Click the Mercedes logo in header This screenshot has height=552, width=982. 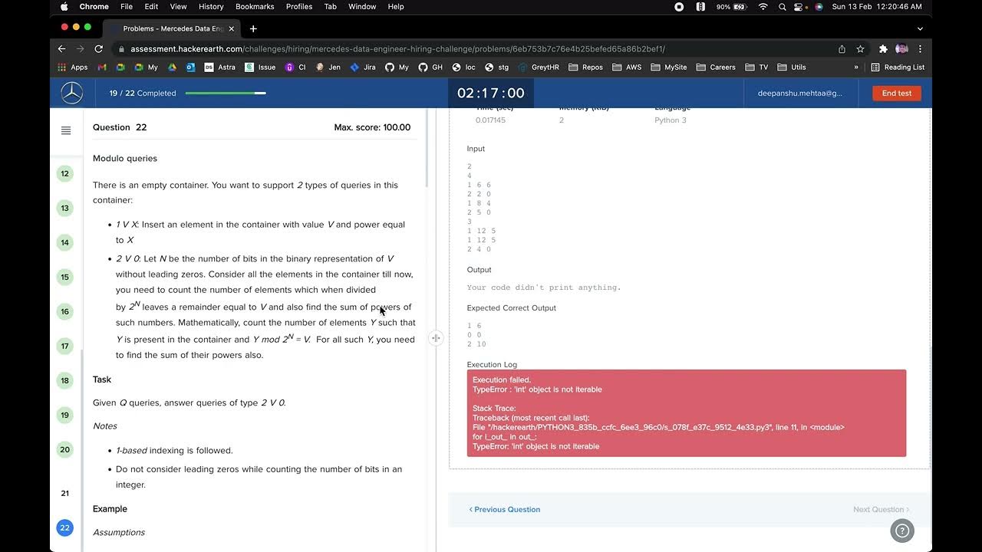point(72,93)
